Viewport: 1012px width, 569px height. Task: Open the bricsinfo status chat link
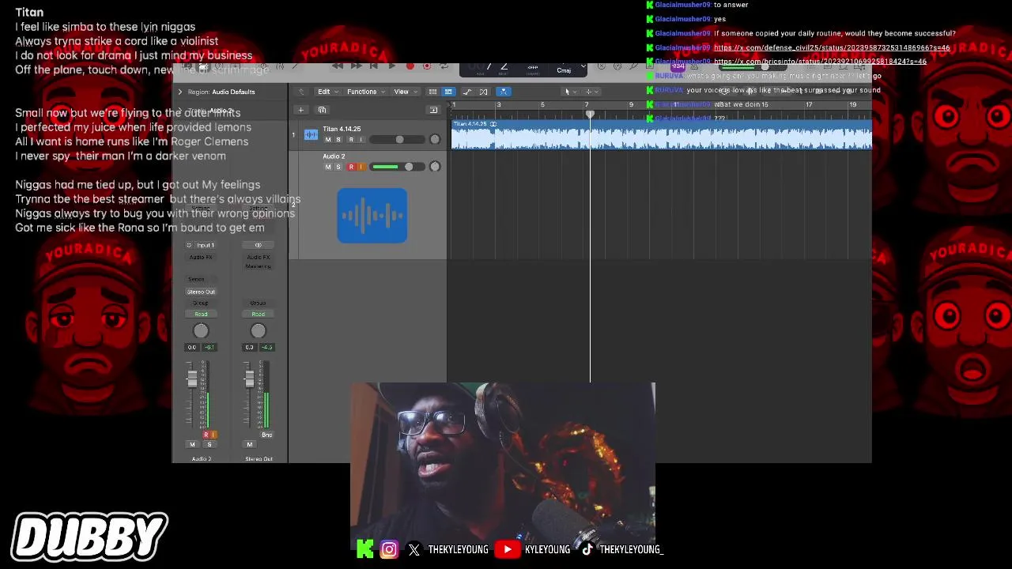pos(820,62)
